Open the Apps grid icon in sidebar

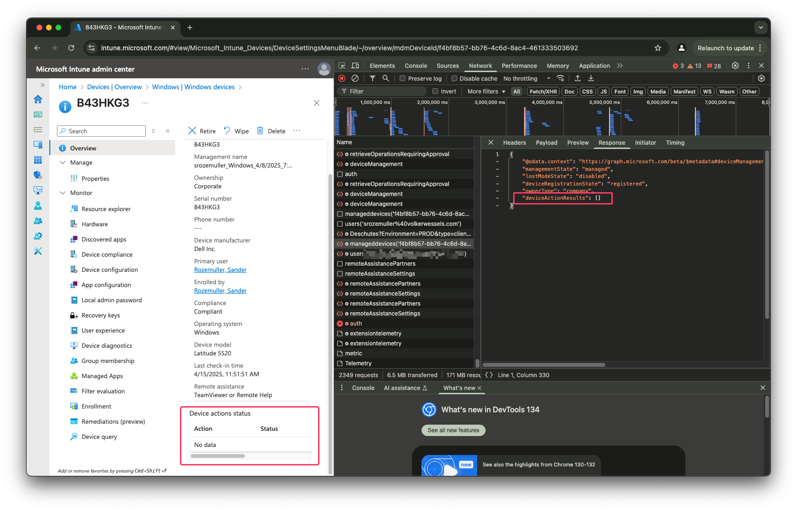tap(38, 160)
